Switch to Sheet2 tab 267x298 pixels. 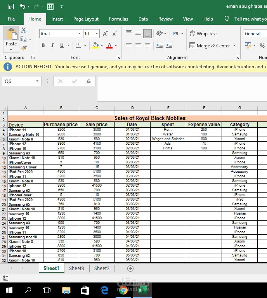point(102,268)
